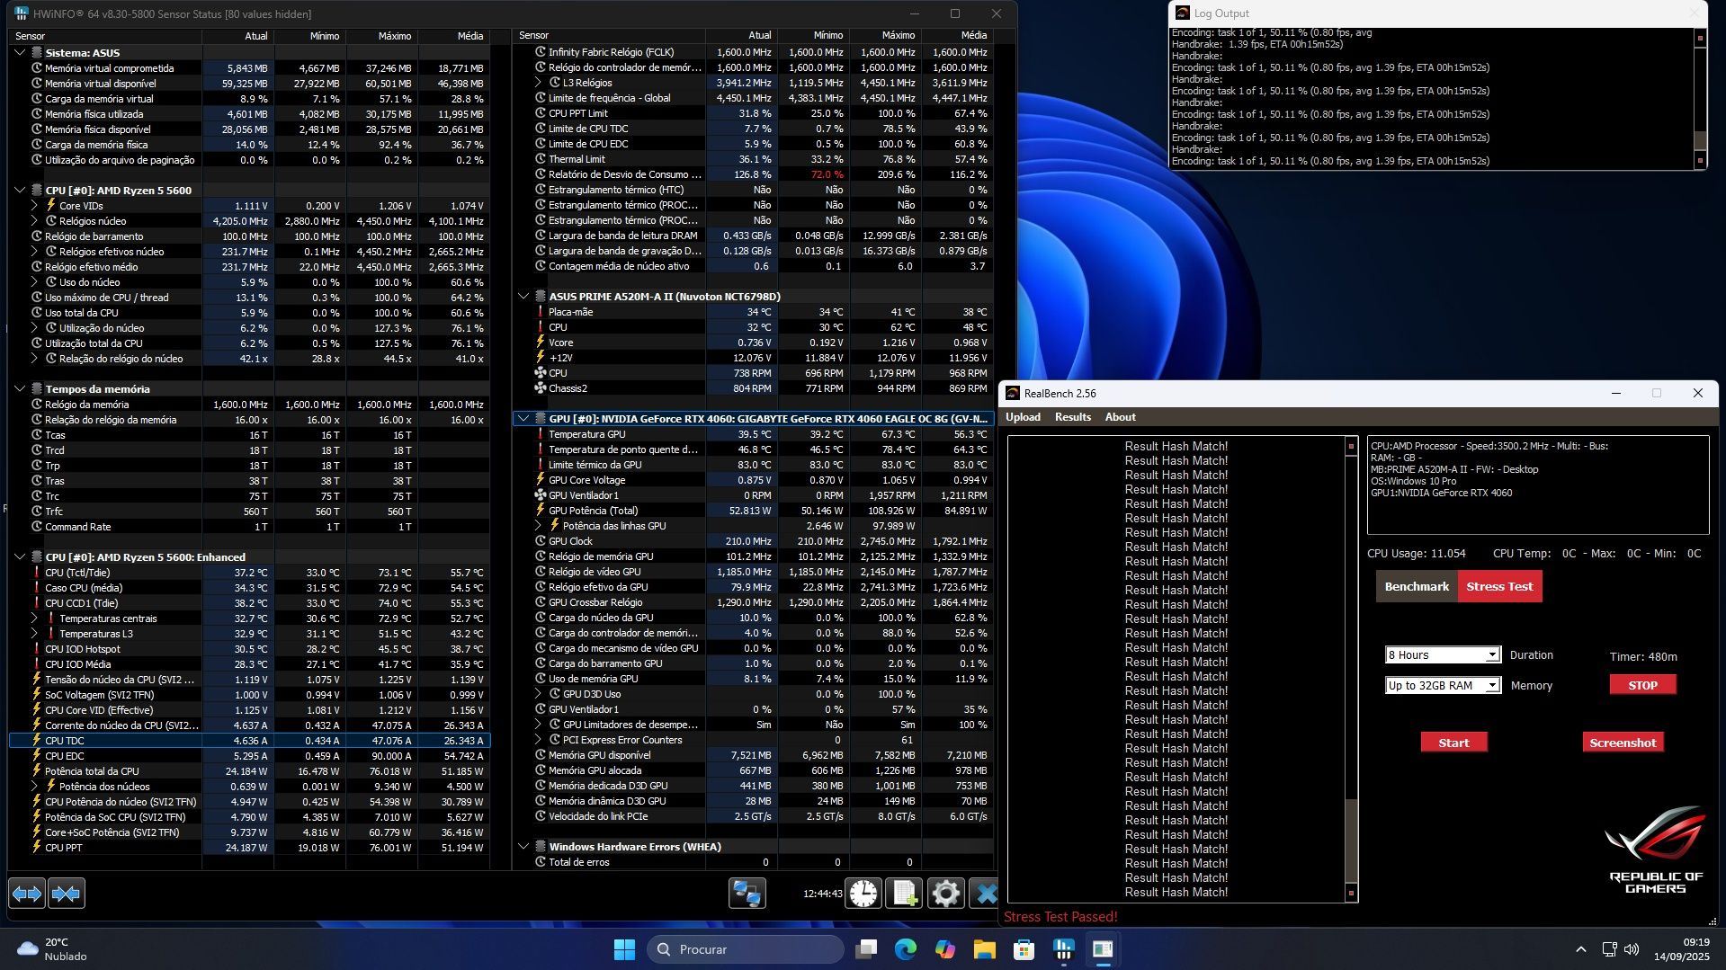Open the Results menu in RealBench
The width and height of the screenshot is (1726, 970).
click(x=1072, y=417)
